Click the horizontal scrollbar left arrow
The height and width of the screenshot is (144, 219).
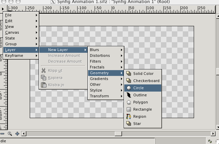(x=24, y=134)
